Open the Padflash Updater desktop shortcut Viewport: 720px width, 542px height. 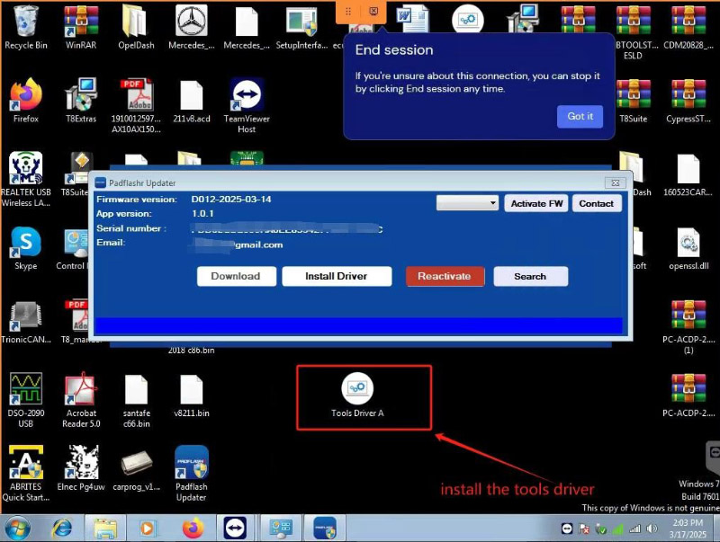click(192, 463)
